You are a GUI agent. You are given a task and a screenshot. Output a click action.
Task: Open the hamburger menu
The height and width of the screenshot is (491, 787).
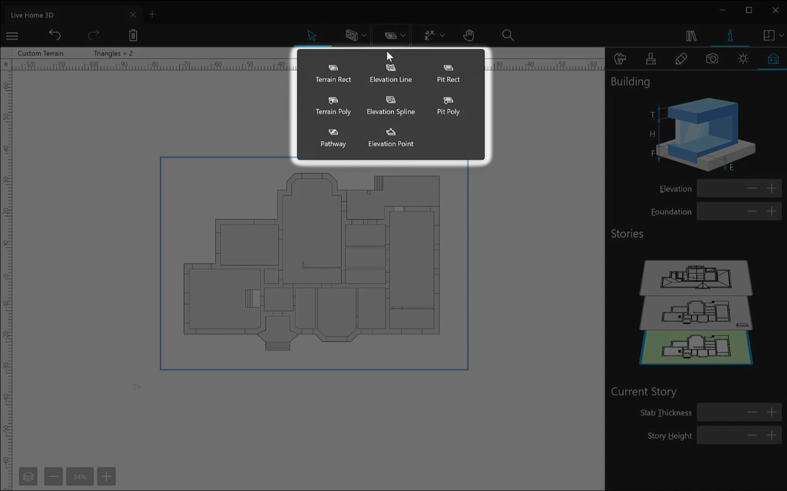pos(11,35)
